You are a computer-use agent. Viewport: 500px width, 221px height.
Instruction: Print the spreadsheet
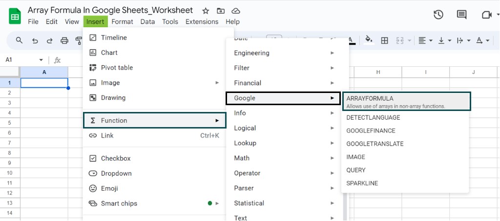[65, 40]
